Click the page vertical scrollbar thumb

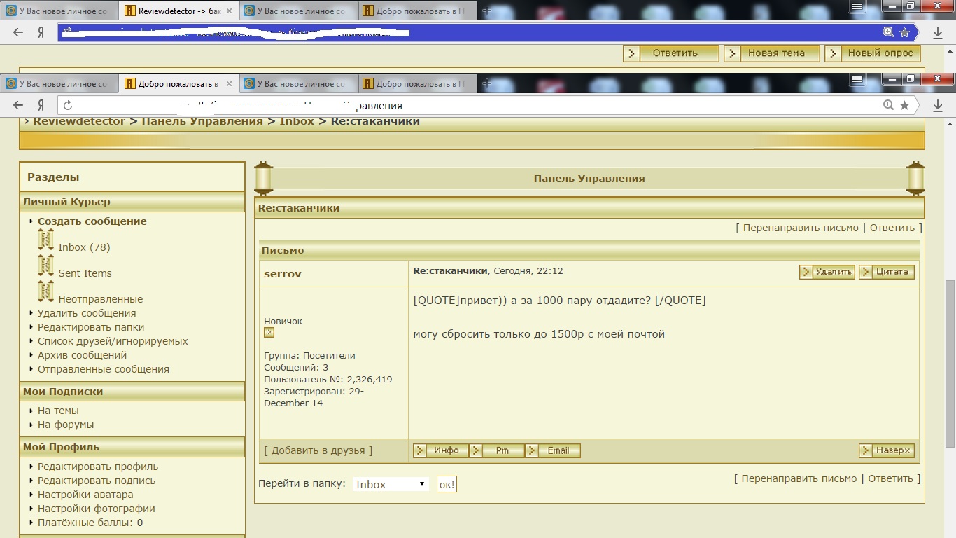[950, 364]
